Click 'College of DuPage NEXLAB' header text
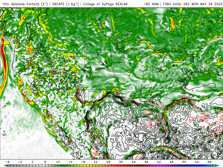 [x=105, y=4]
